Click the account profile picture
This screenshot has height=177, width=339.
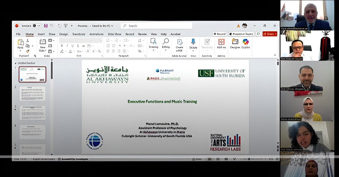(245, 26)
